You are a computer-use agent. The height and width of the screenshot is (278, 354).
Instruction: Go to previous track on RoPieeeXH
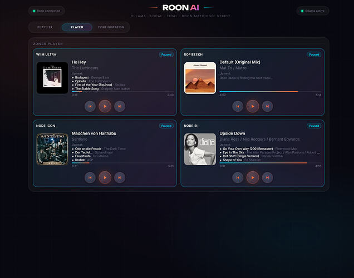click(x=238, y=106)
